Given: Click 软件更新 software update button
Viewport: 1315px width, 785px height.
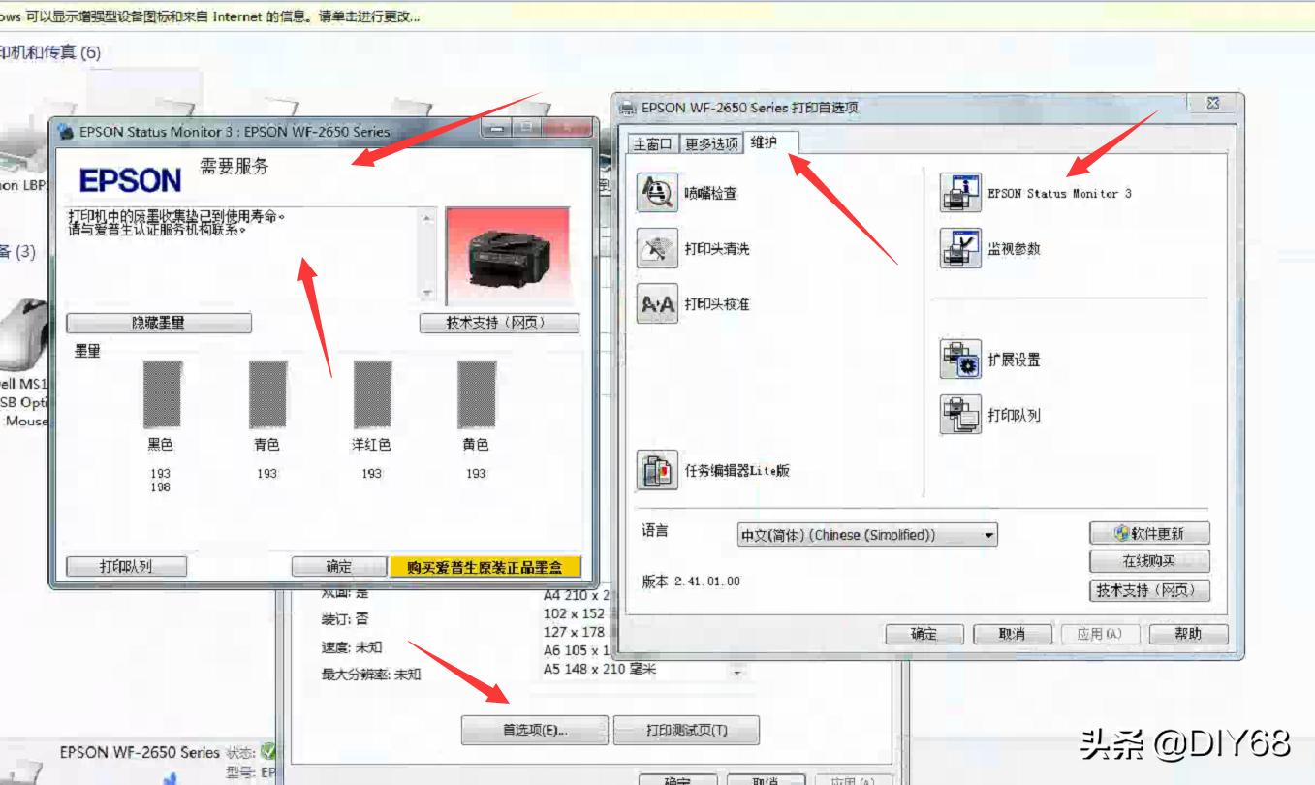Looking at the screenshot, I should point(1149,531).
